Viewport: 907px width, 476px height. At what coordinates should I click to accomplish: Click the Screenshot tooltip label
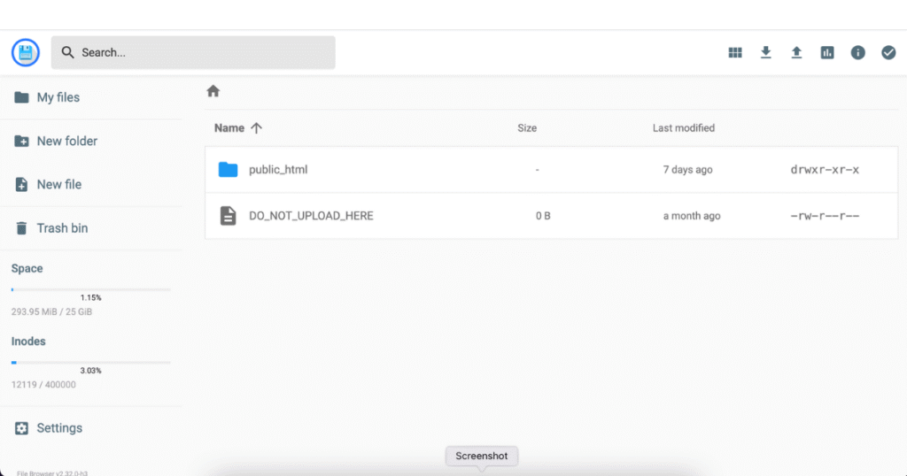click(x=481, y=456)
